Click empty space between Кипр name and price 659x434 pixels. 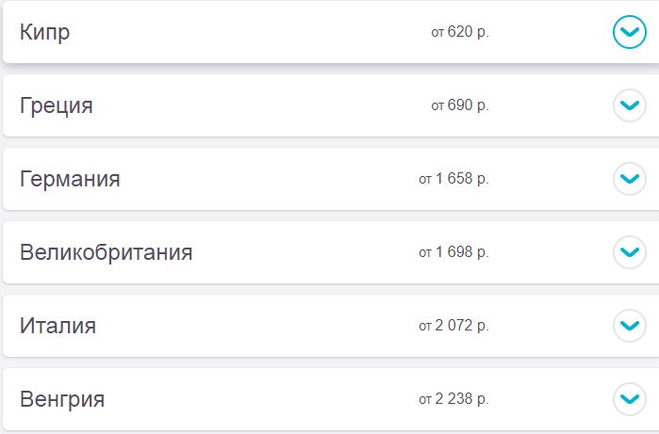point(245,33)
